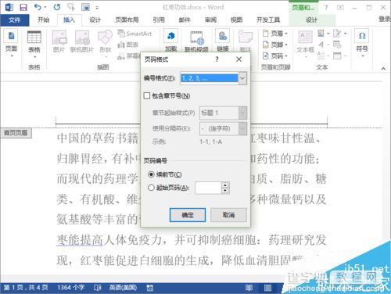This screenshot has width=391, height=294.
Task: Click the 起始页码 number input field
Action: pyautogui.click(x=208, y=188)
